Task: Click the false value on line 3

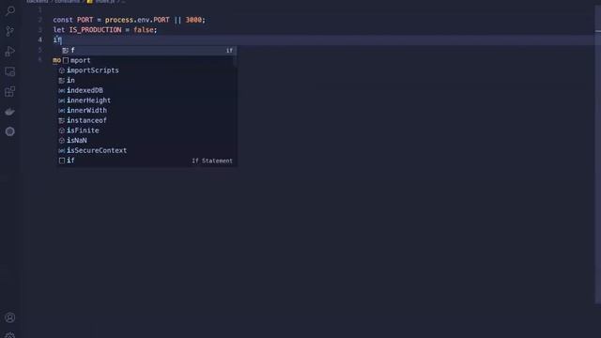Action: click(x=144, y=30)
